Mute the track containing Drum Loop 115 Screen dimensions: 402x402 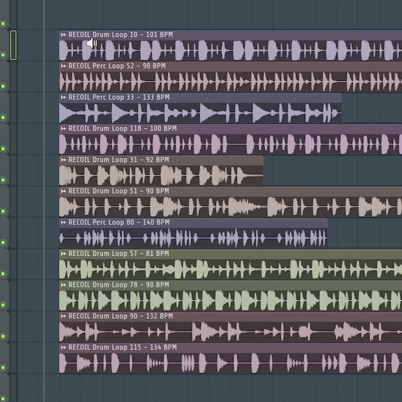click(x=3, y=368)
